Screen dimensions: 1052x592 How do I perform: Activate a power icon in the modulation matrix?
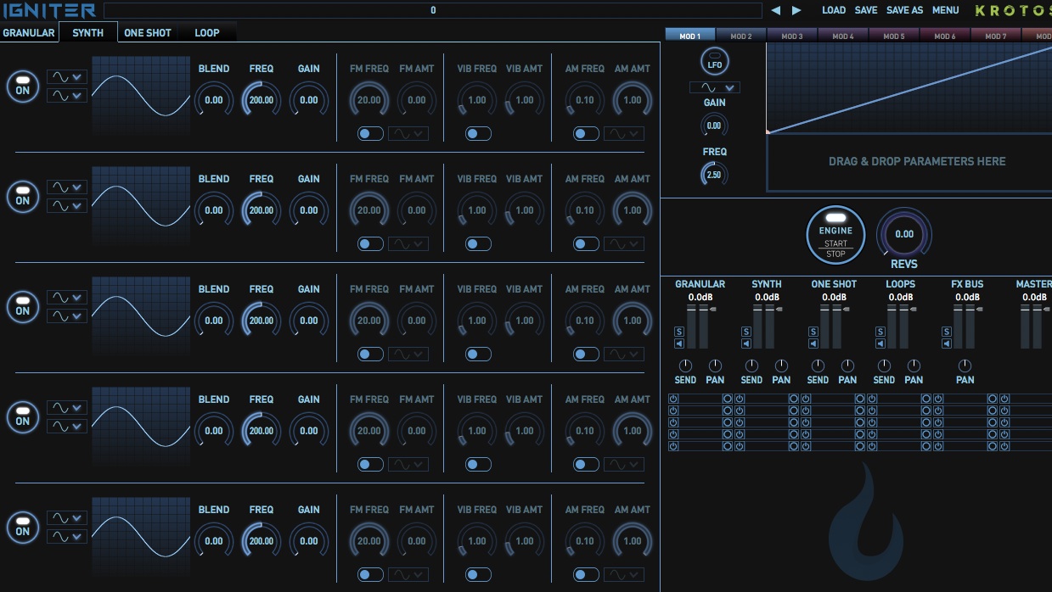[673, 399]
